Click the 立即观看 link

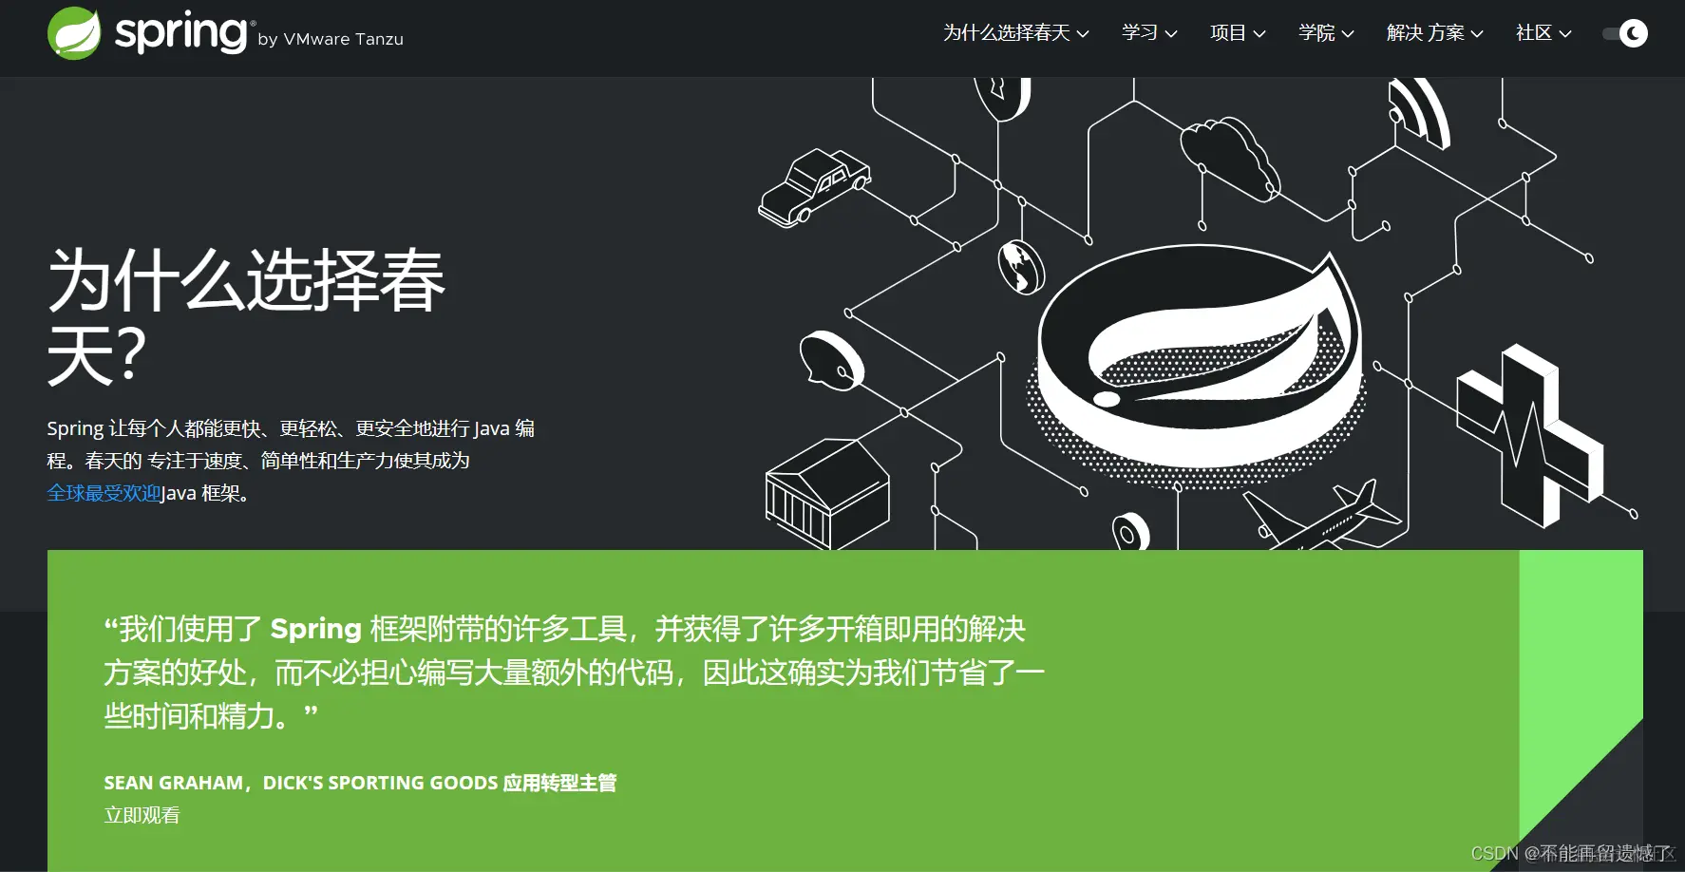[142, 815]
